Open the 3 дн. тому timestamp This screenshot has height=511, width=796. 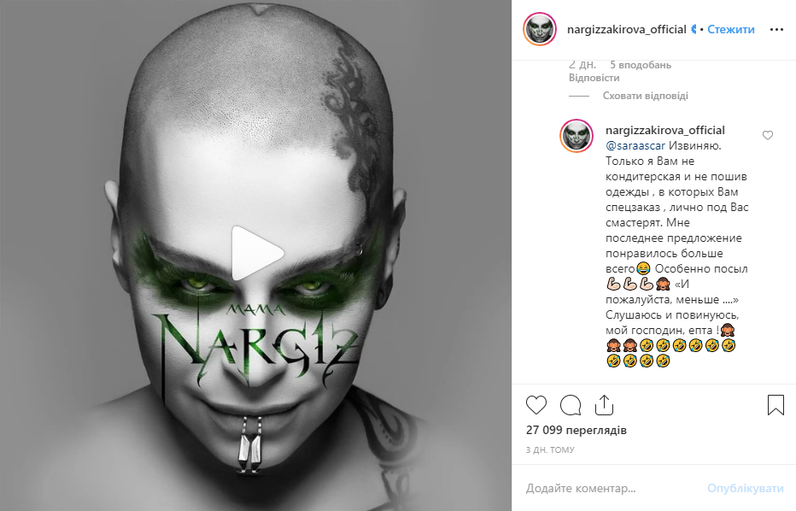550,449
